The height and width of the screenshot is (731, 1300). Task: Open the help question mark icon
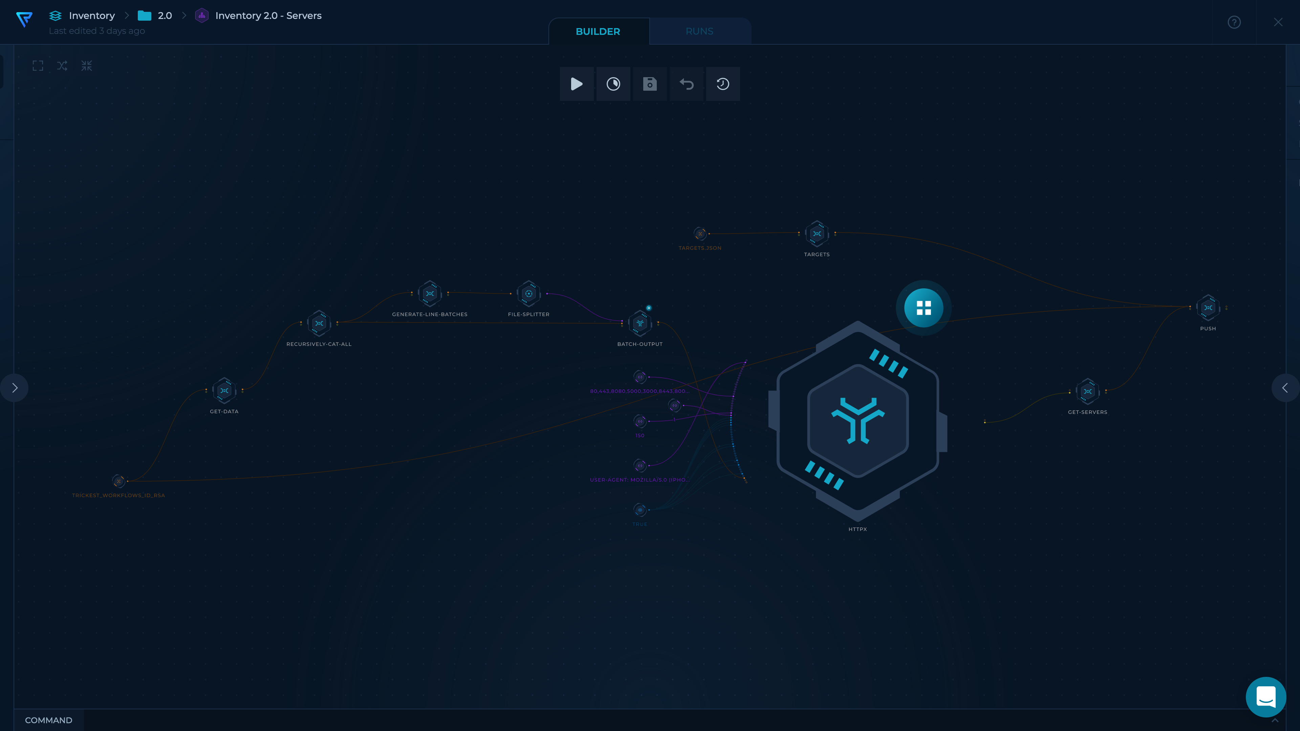1234,22
